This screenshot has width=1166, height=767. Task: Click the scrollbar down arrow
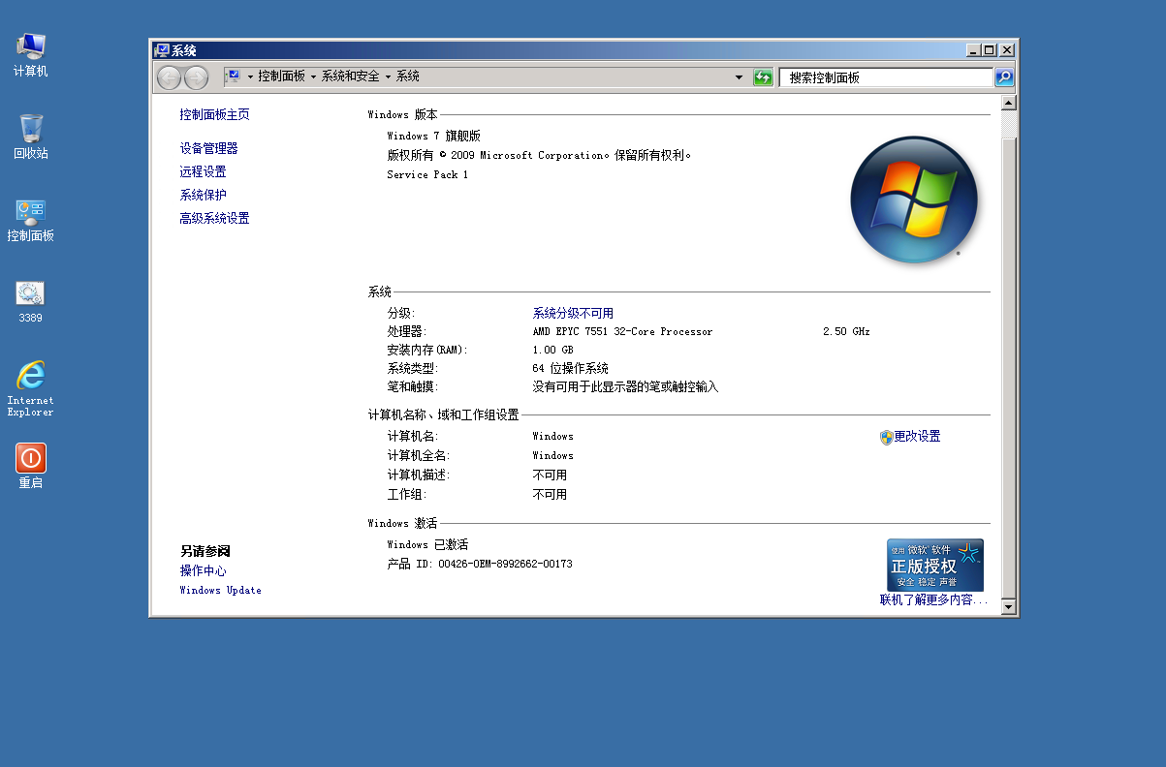coord(1008,606)
